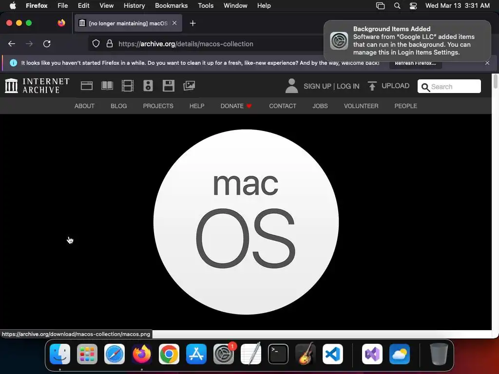
Task: Open Visual Studio from the Dock
Action: tap(372, 354)
